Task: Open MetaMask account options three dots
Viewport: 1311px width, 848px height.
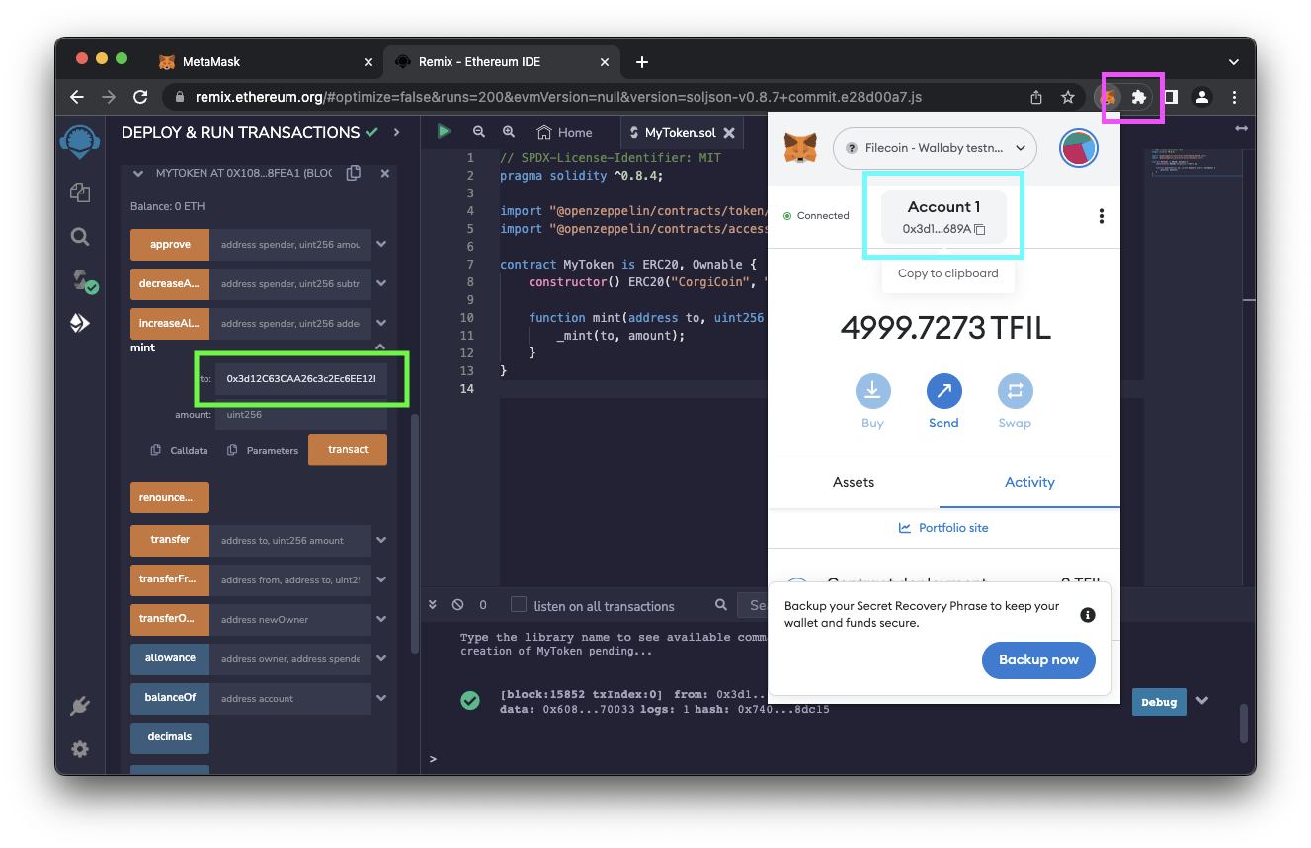Action: [1101, 216]
